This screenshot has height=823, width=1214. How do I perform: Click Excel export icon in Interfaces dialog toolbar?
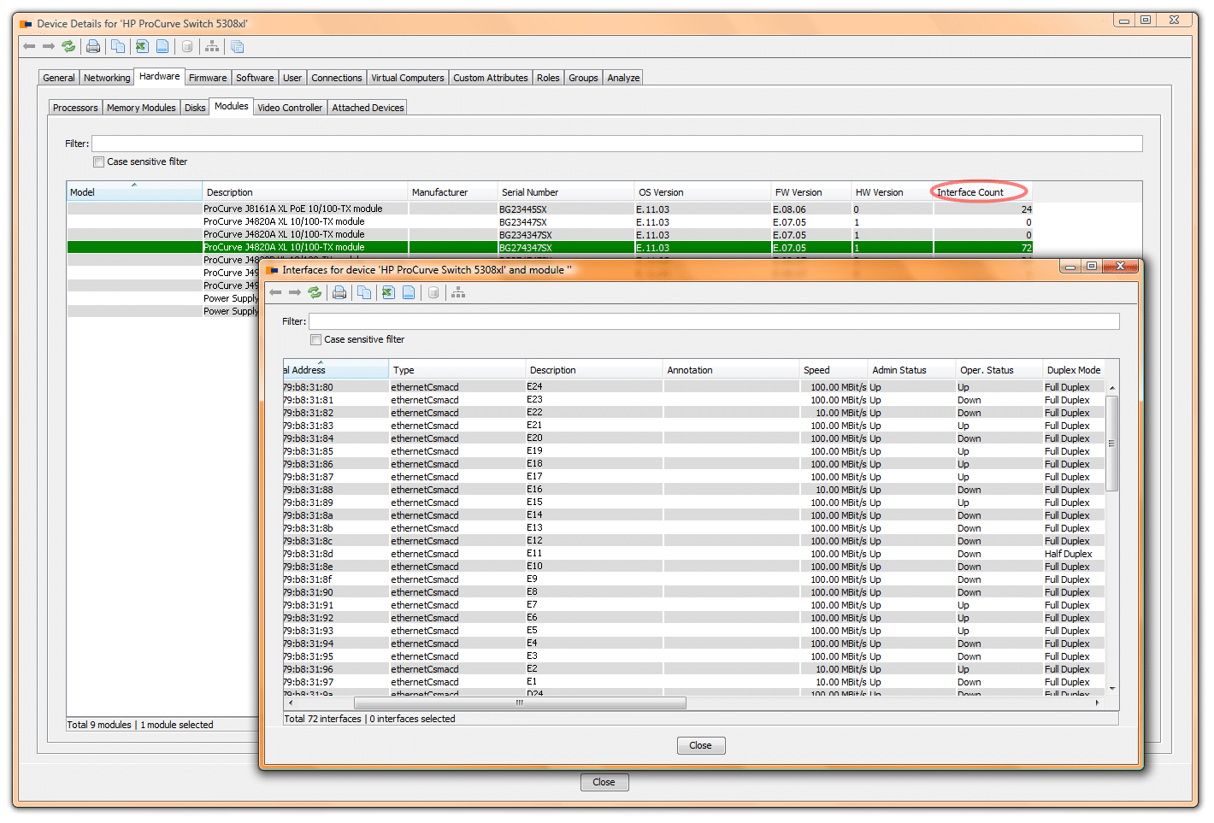pos(388,292)
